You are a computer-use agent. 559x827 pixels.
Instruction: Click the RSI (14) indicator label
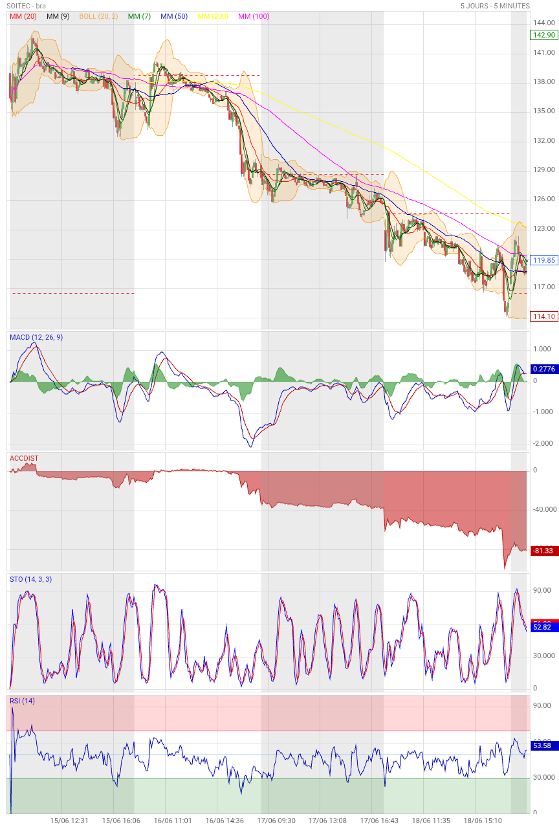coord(22,701)
